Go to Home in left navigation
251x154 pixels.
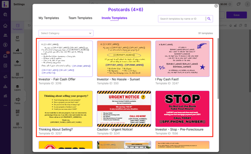tap(5, 26)
